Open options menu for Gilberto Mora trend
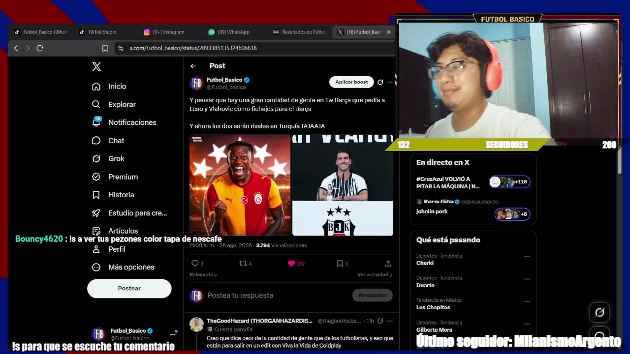Image resolution: width=630 pixels, height=354 pixels. 527,324
